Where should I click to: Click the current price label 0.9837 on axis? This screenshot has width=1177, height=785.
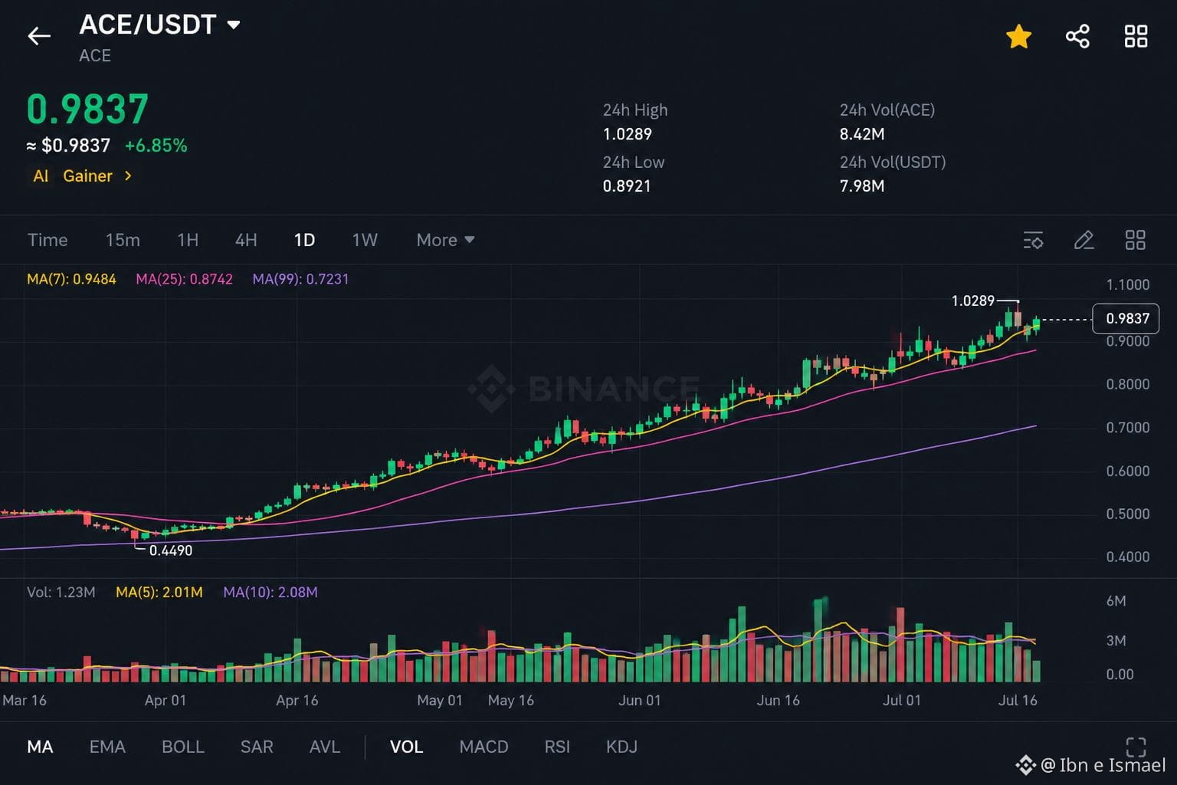[1126, 318]
